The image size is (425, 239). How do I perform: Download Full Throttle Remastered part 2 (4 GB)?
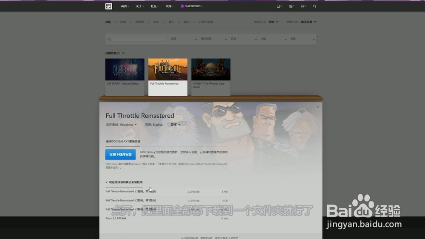pos(167,200)
